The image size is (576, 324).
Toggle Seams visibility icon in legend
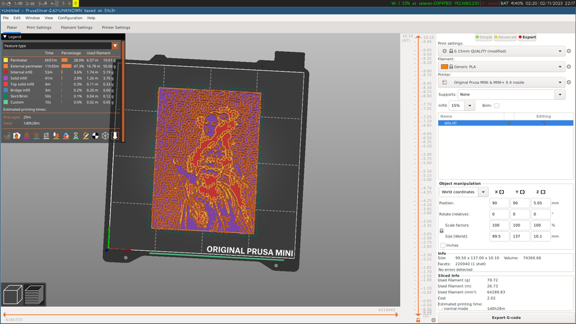point(46,136)
